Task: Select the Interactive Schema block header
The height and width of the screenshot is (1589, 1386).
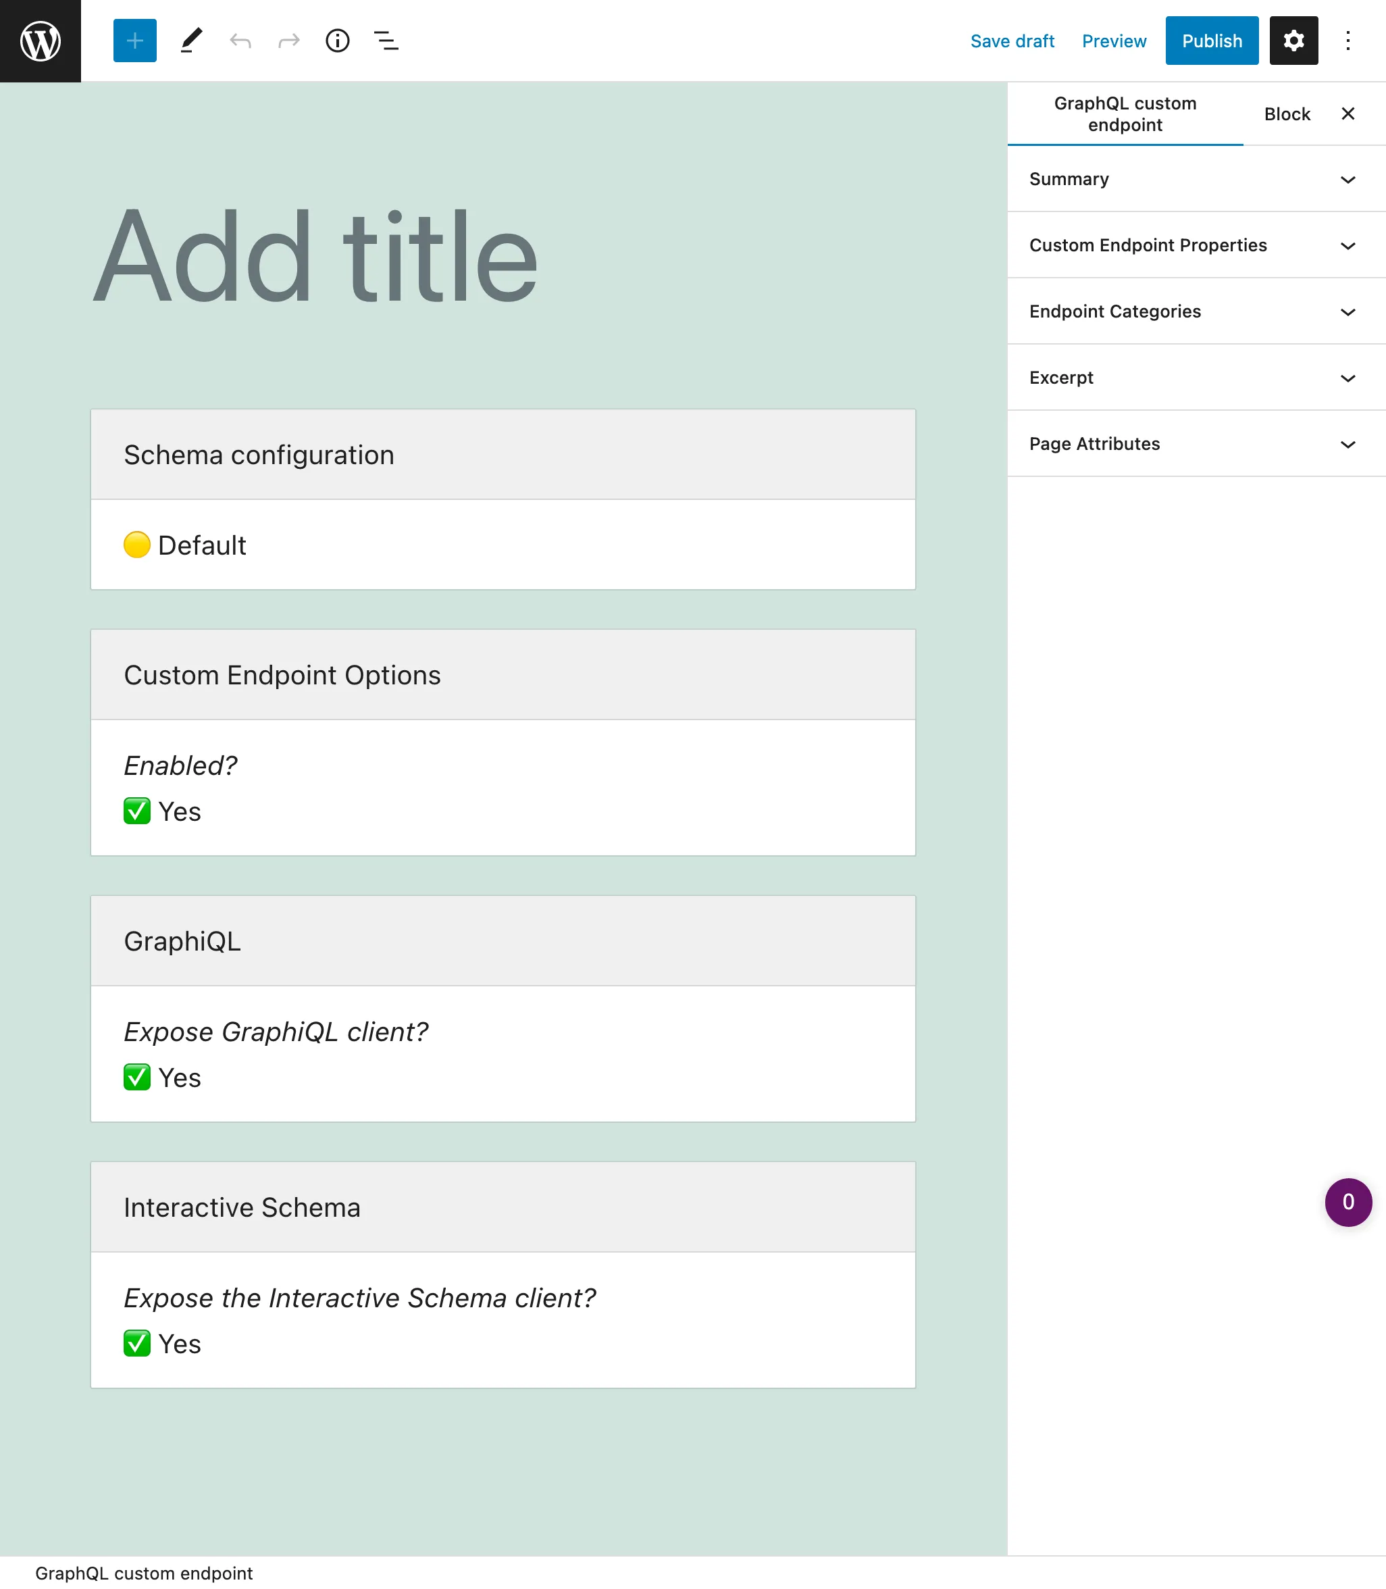Action: (x=503, y=1207)
